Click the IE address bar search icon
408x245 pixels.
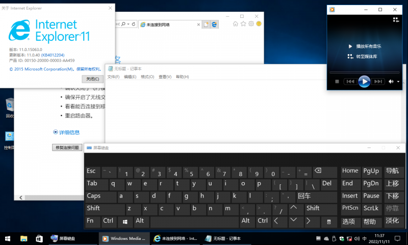(123, 24)
